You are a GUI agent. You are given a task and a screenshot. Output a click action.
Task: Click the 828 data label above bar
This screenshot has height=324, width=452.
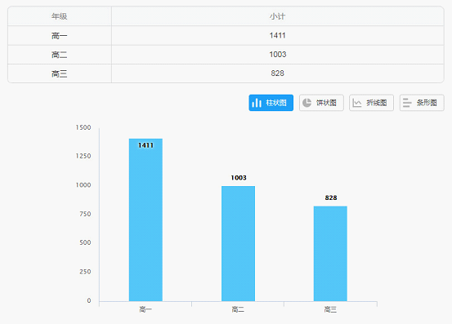click(331, 198)
